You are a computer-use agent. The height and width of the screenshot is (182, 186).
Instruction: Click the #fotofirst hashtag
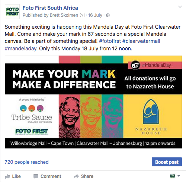pyautogui.click(x=110, y=41)
